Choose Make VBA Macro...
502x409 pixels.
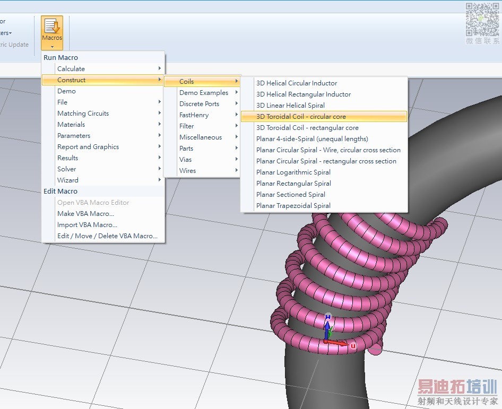tap(103, 213)
